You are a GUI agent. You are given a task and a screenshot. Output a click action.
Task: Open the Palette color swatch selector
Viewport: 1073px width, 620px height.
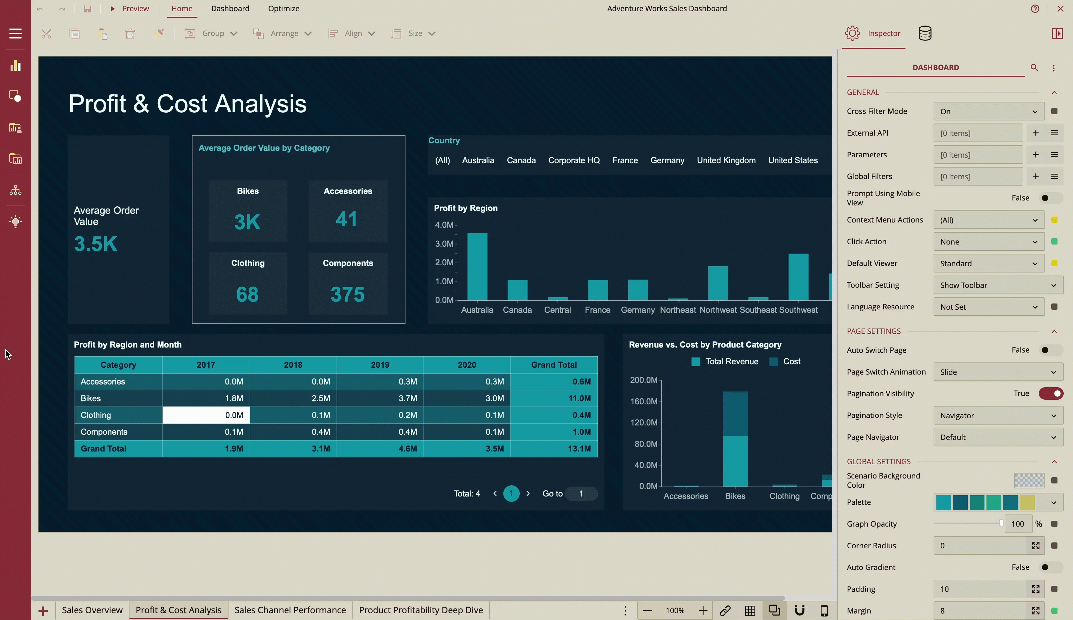pyautogui.click(x=998, y=502)
